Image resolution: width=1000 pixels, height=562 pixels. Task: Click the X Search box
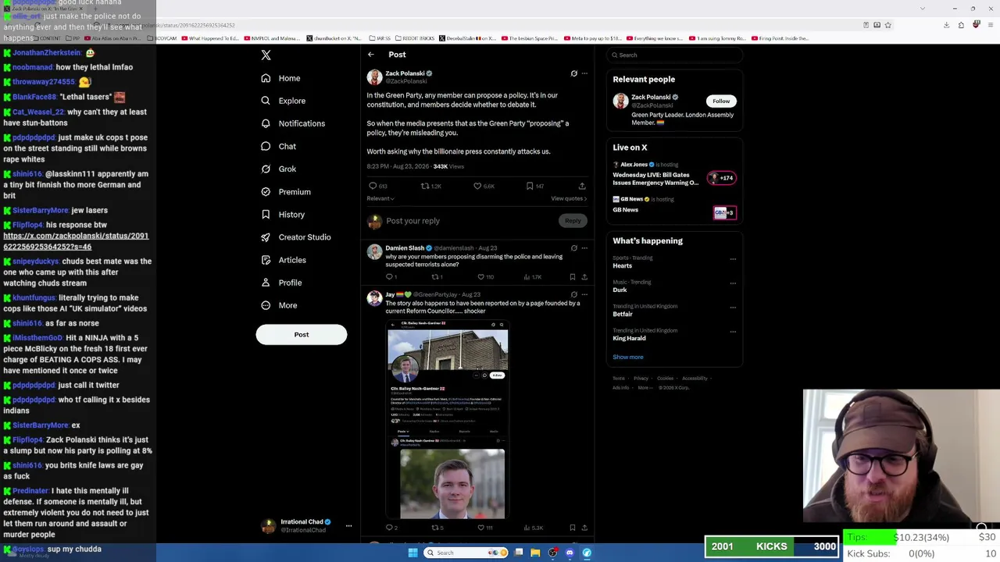point(675,55)
